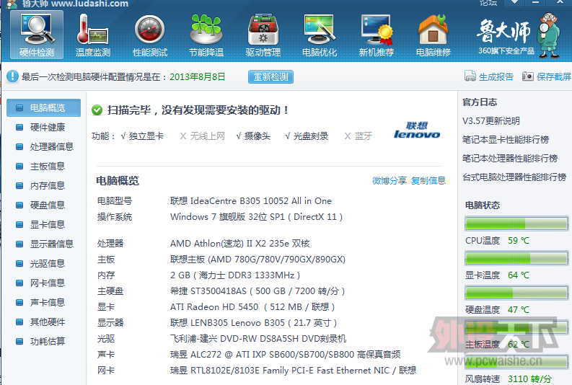Open 台式电脑处理器性能排行榜 link

point(514,177)
